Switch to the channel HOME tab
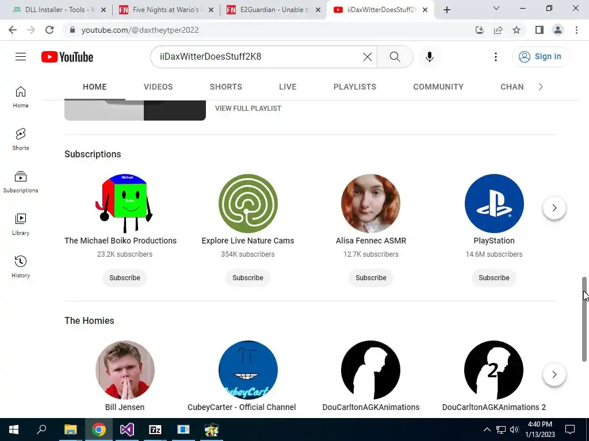Screen dimensions: 589x441 95,87
